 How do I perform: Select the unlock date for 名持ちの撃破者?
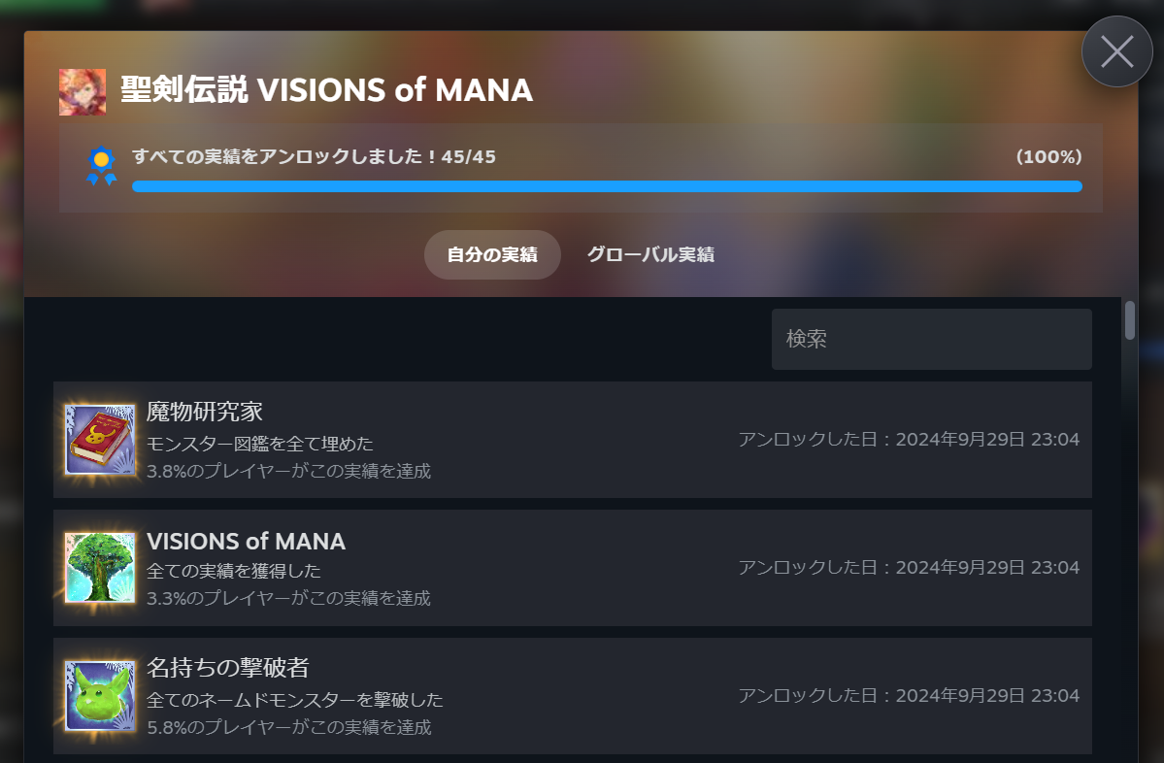[907, 695]
